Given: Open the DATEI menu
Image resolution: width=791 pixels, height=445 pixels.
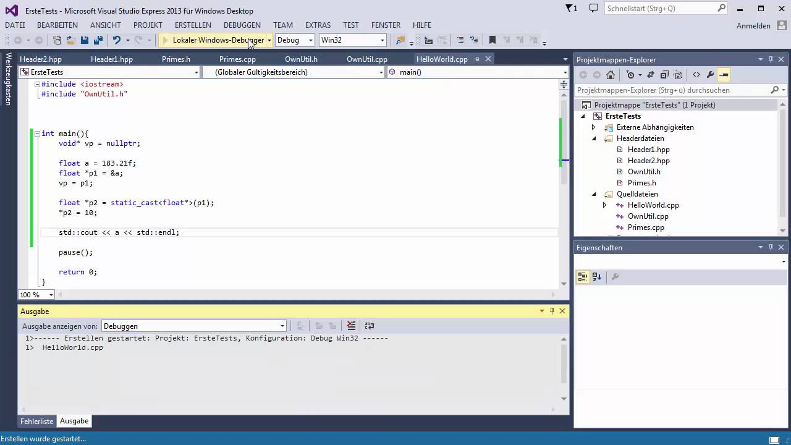Looking at the screenshot, I should tap(15, 25).
